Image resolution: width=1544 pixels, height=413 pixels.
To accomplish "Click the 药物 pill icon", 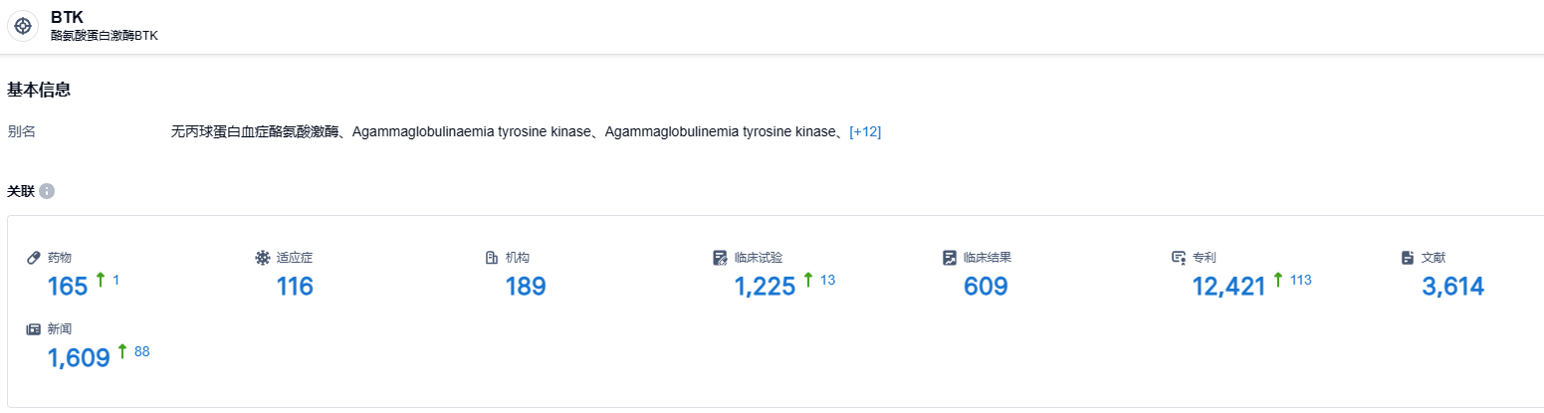I will (34, 258).
